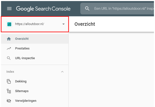Click the Google Search Console logo
This screenshot has height=107, width=155.
click(x=43, y=9)
